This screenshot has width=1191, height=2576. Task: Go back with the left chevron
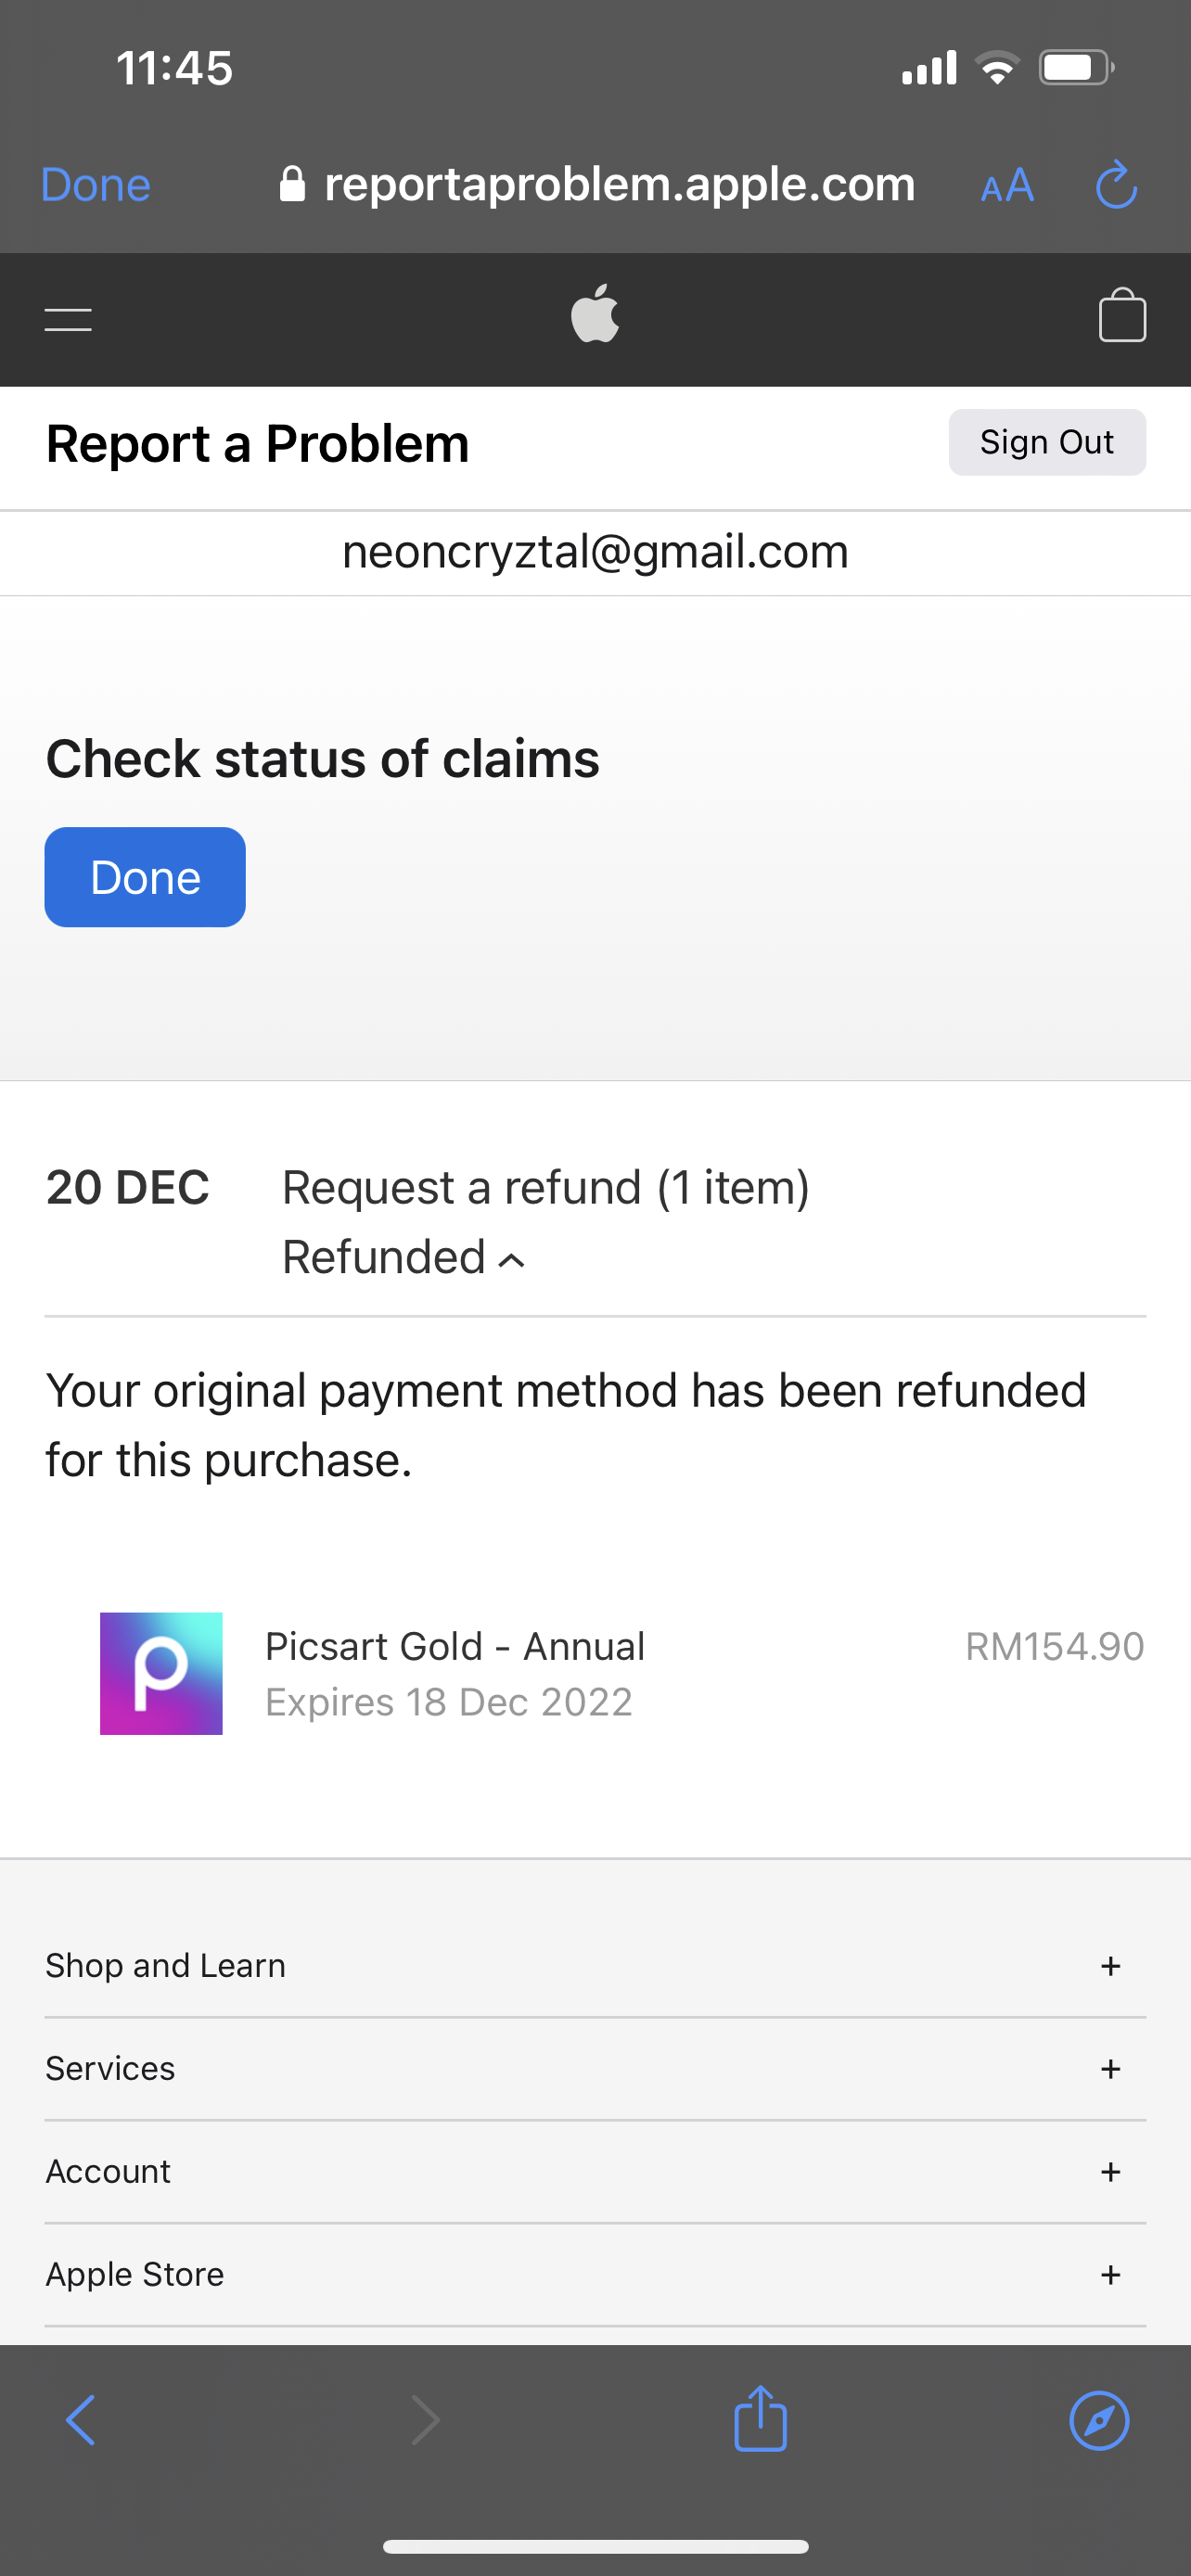81,2420
